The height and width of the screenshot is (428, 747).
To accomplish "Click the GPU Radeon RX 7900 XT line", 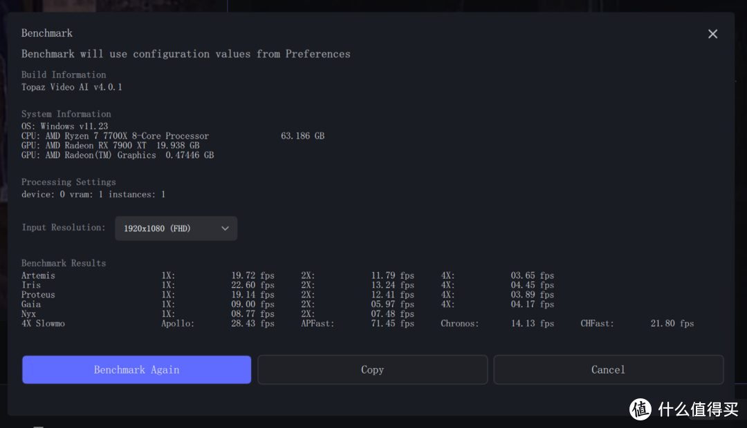I will tap(111, 146).
